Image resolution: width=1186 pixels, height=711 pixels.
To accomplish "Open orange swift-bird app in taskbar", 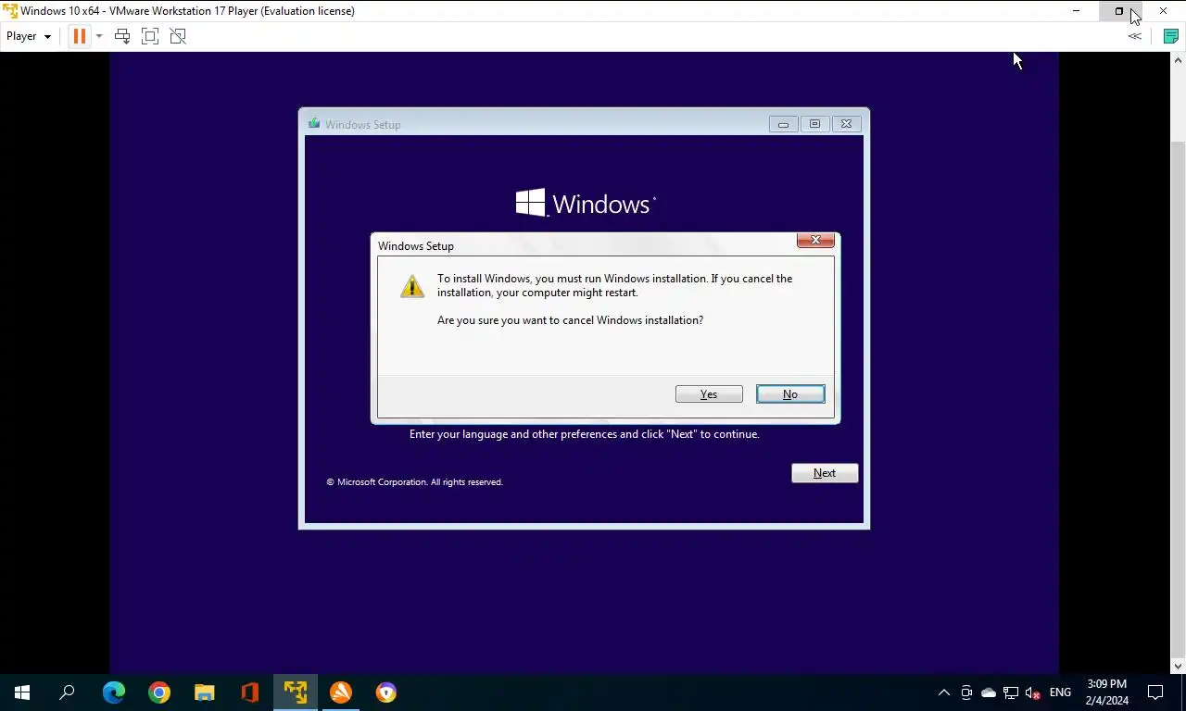I will click(x=341, y=692).
